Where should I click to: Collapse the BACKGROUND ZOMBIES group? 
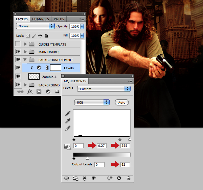coord(25,60)
